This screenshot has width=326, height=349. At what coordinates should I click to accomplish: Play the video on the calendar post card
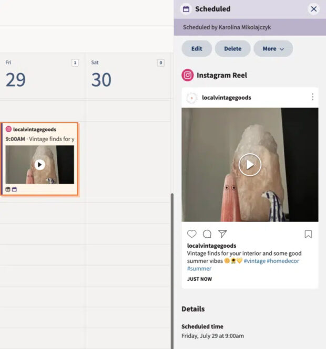point(39,165)
